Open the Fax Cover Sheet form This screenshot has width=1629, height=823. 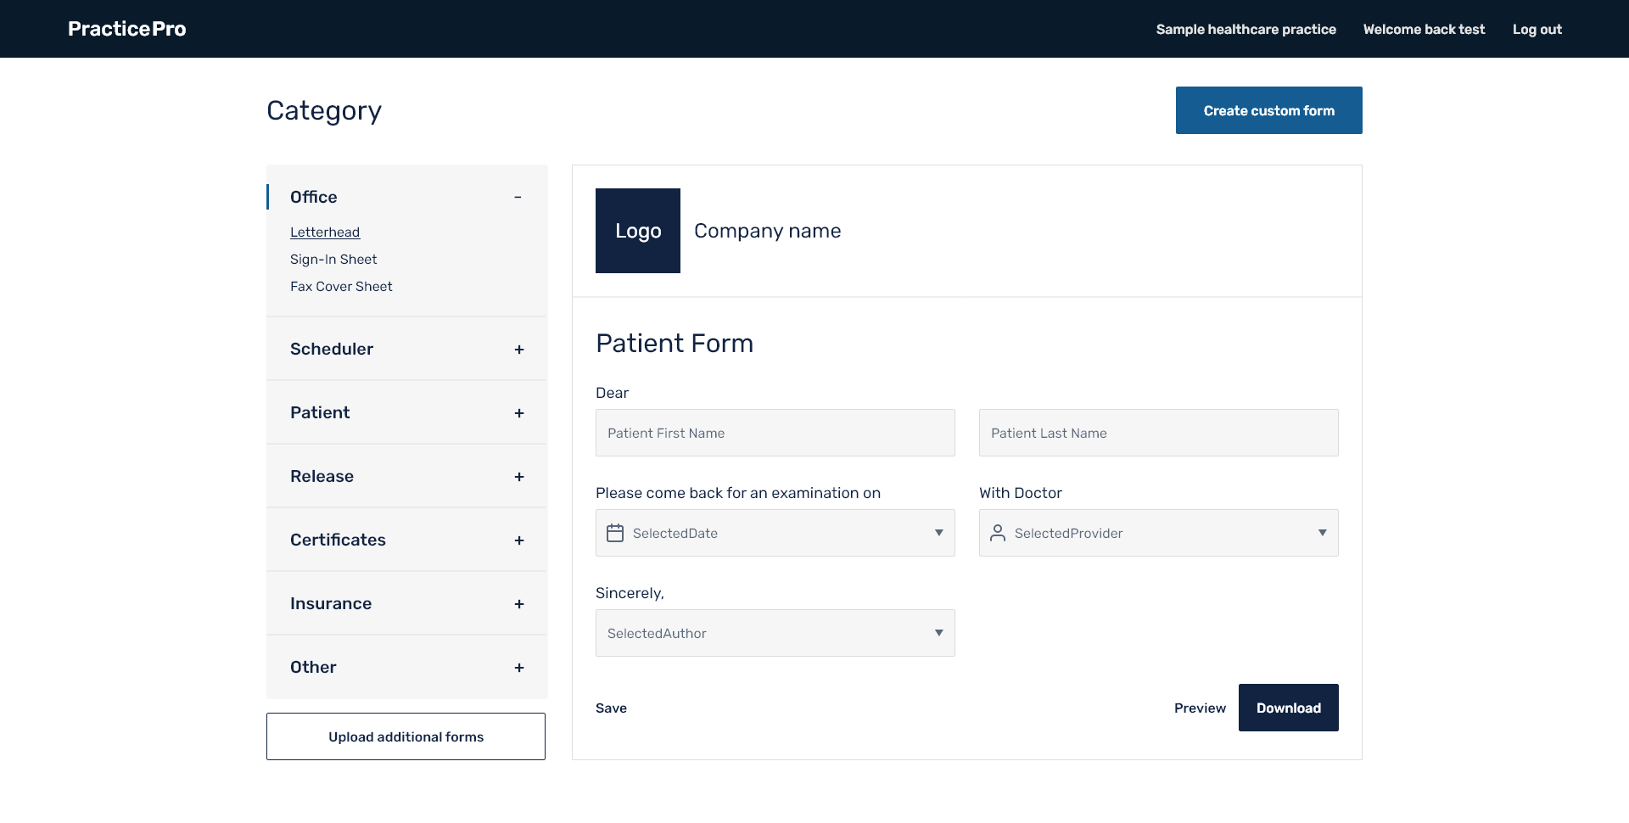[x=341, y=287]
